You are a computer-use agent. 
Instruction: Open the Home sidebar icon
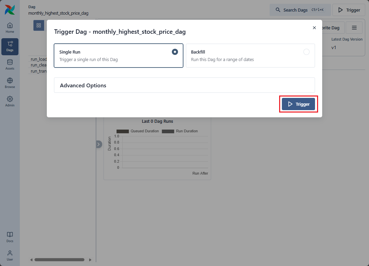(x=10, y=28)
